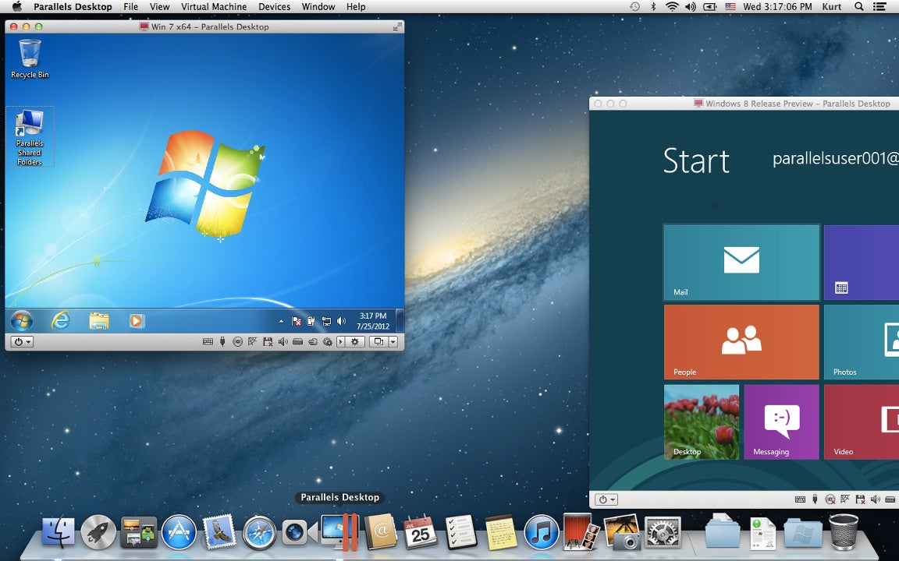Click the keyboard icon in Win 7 status bar
This screenshot has height=561, width=899.
(x=208, y=341)
